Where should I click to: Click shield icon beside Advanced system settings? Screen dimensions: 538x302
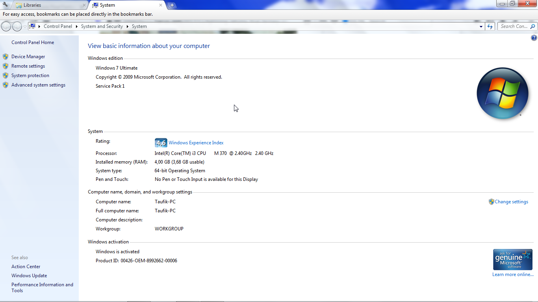(x=6, y=85)
